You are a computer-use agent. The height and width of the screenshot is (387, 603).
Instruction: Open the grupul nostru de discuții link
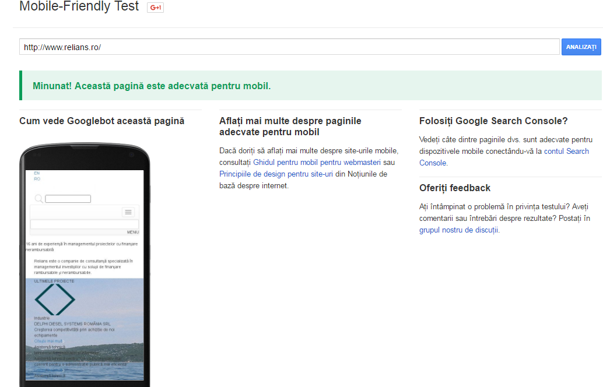pyautogui.click(x=458, y=230)
